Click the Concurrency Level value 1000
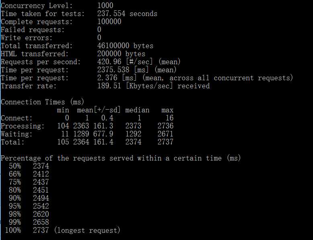Screen dimensions: 313x240 pyautogui.click(x=105, y=5)
